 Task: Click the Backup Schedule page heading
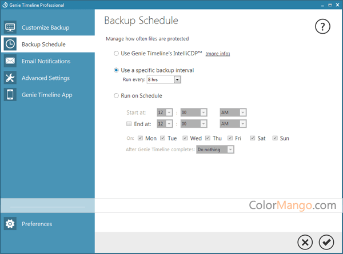141,21
